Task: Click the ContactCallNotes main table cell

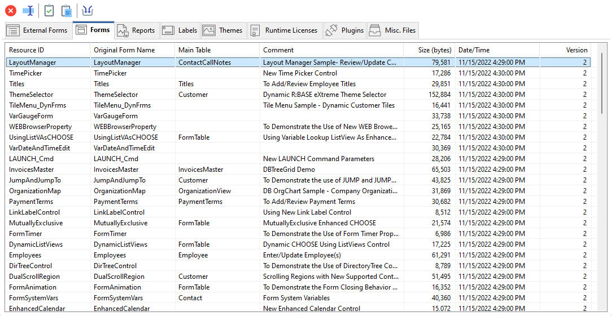Action: (204, 63)
